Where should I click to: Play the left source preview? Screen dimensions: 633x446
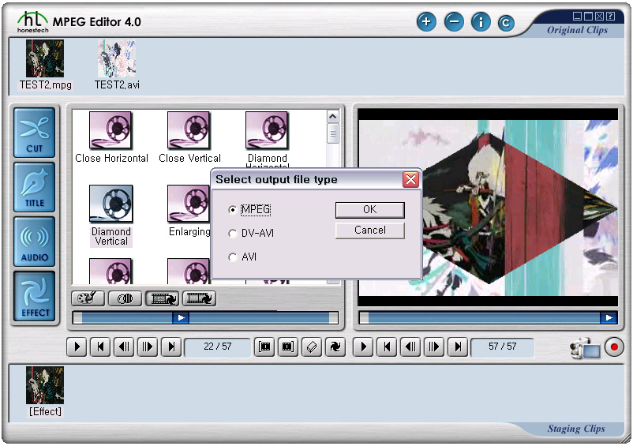click(77, 347)
